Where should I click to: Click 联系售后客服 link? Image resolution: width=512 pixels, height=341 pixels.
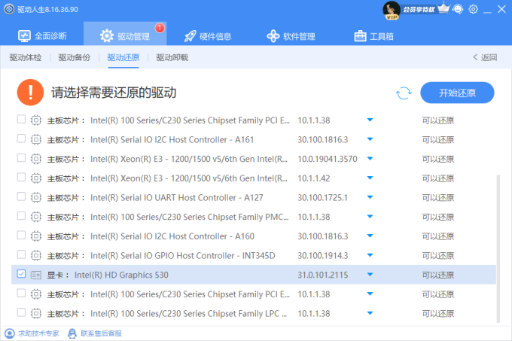click(x=101, y=333)
